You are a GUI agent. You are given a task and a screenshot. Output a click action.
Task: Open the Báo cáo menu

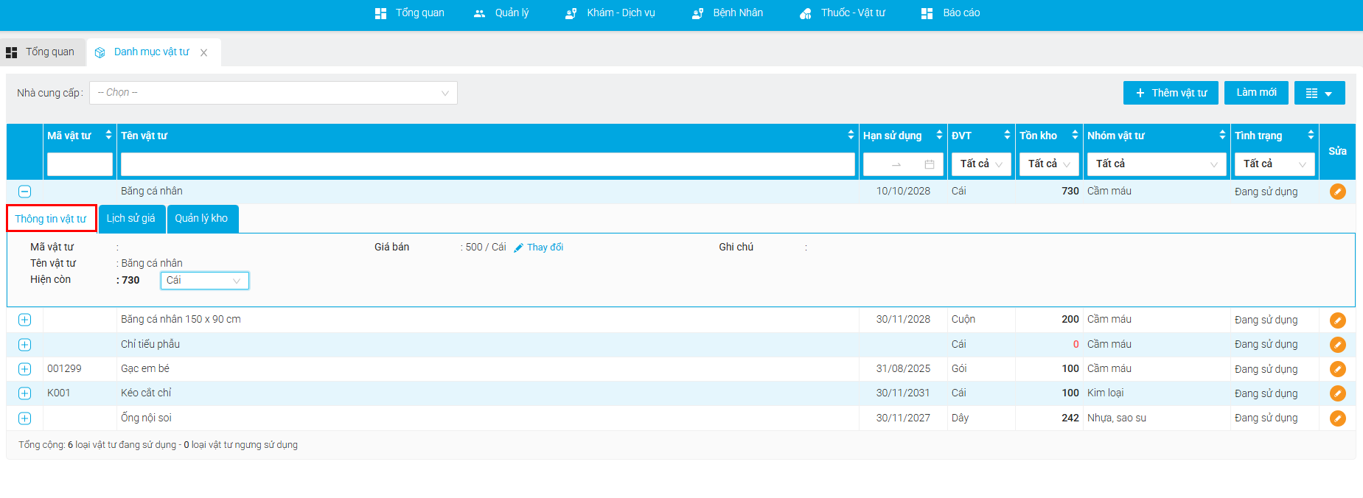tap(951, 13)
